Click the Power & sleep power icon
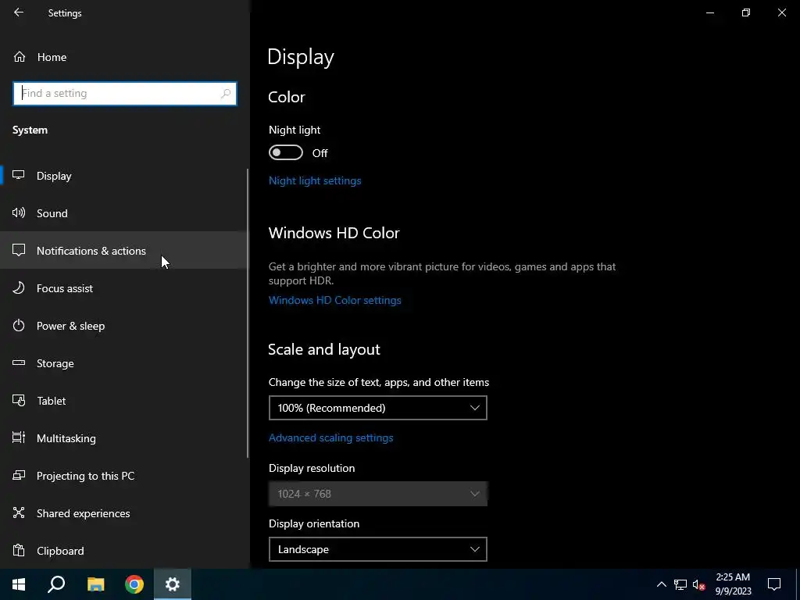800x600 pixels. [x=19, y=326]
